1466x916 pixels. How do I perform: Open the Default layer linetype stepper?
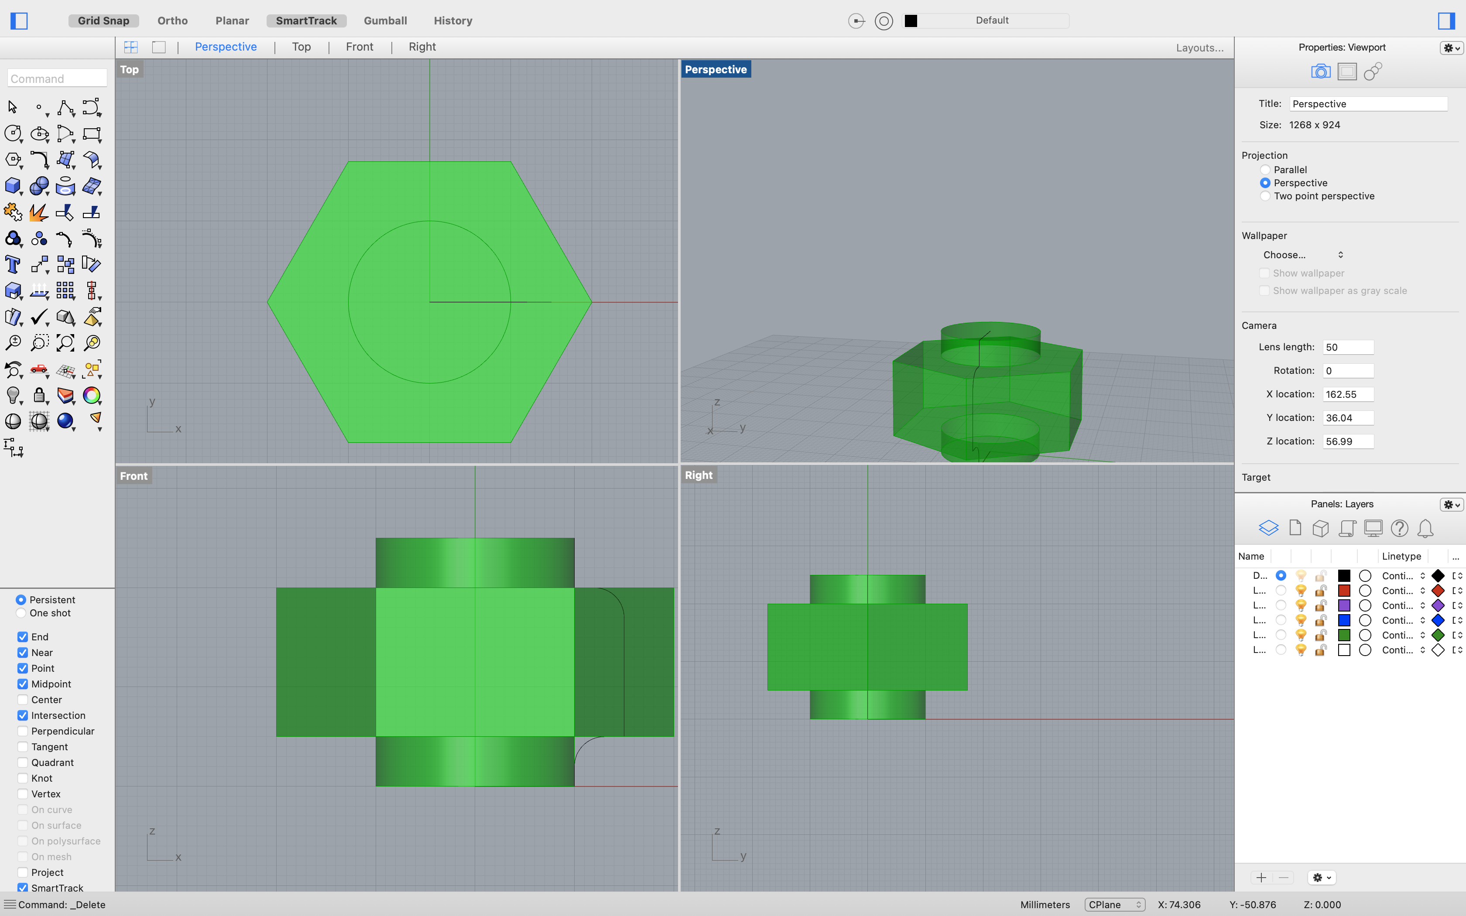(x=1422, y=575)
